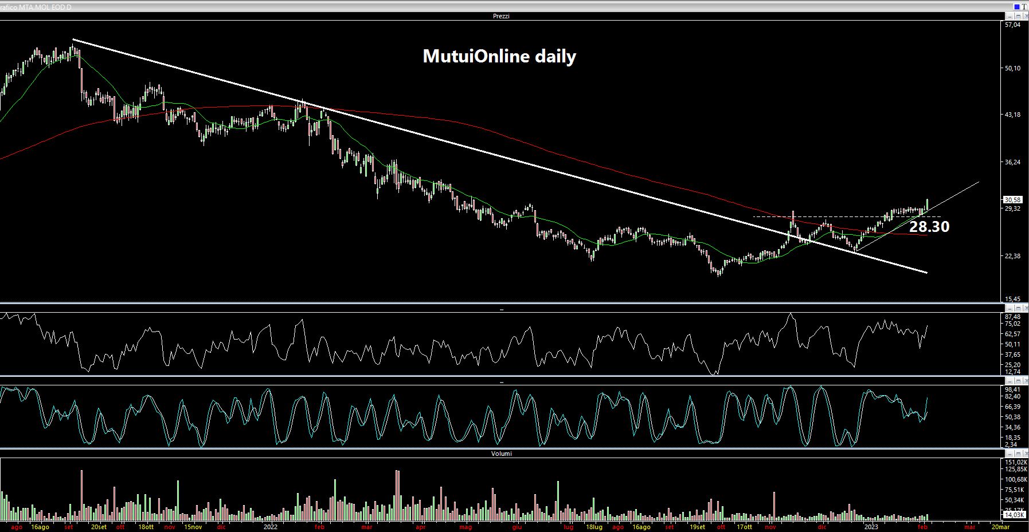The width and height of the screenshot is (1029, 532).
Task: Click the 12,74 oscillator scale value
Action: point(1012,372)
